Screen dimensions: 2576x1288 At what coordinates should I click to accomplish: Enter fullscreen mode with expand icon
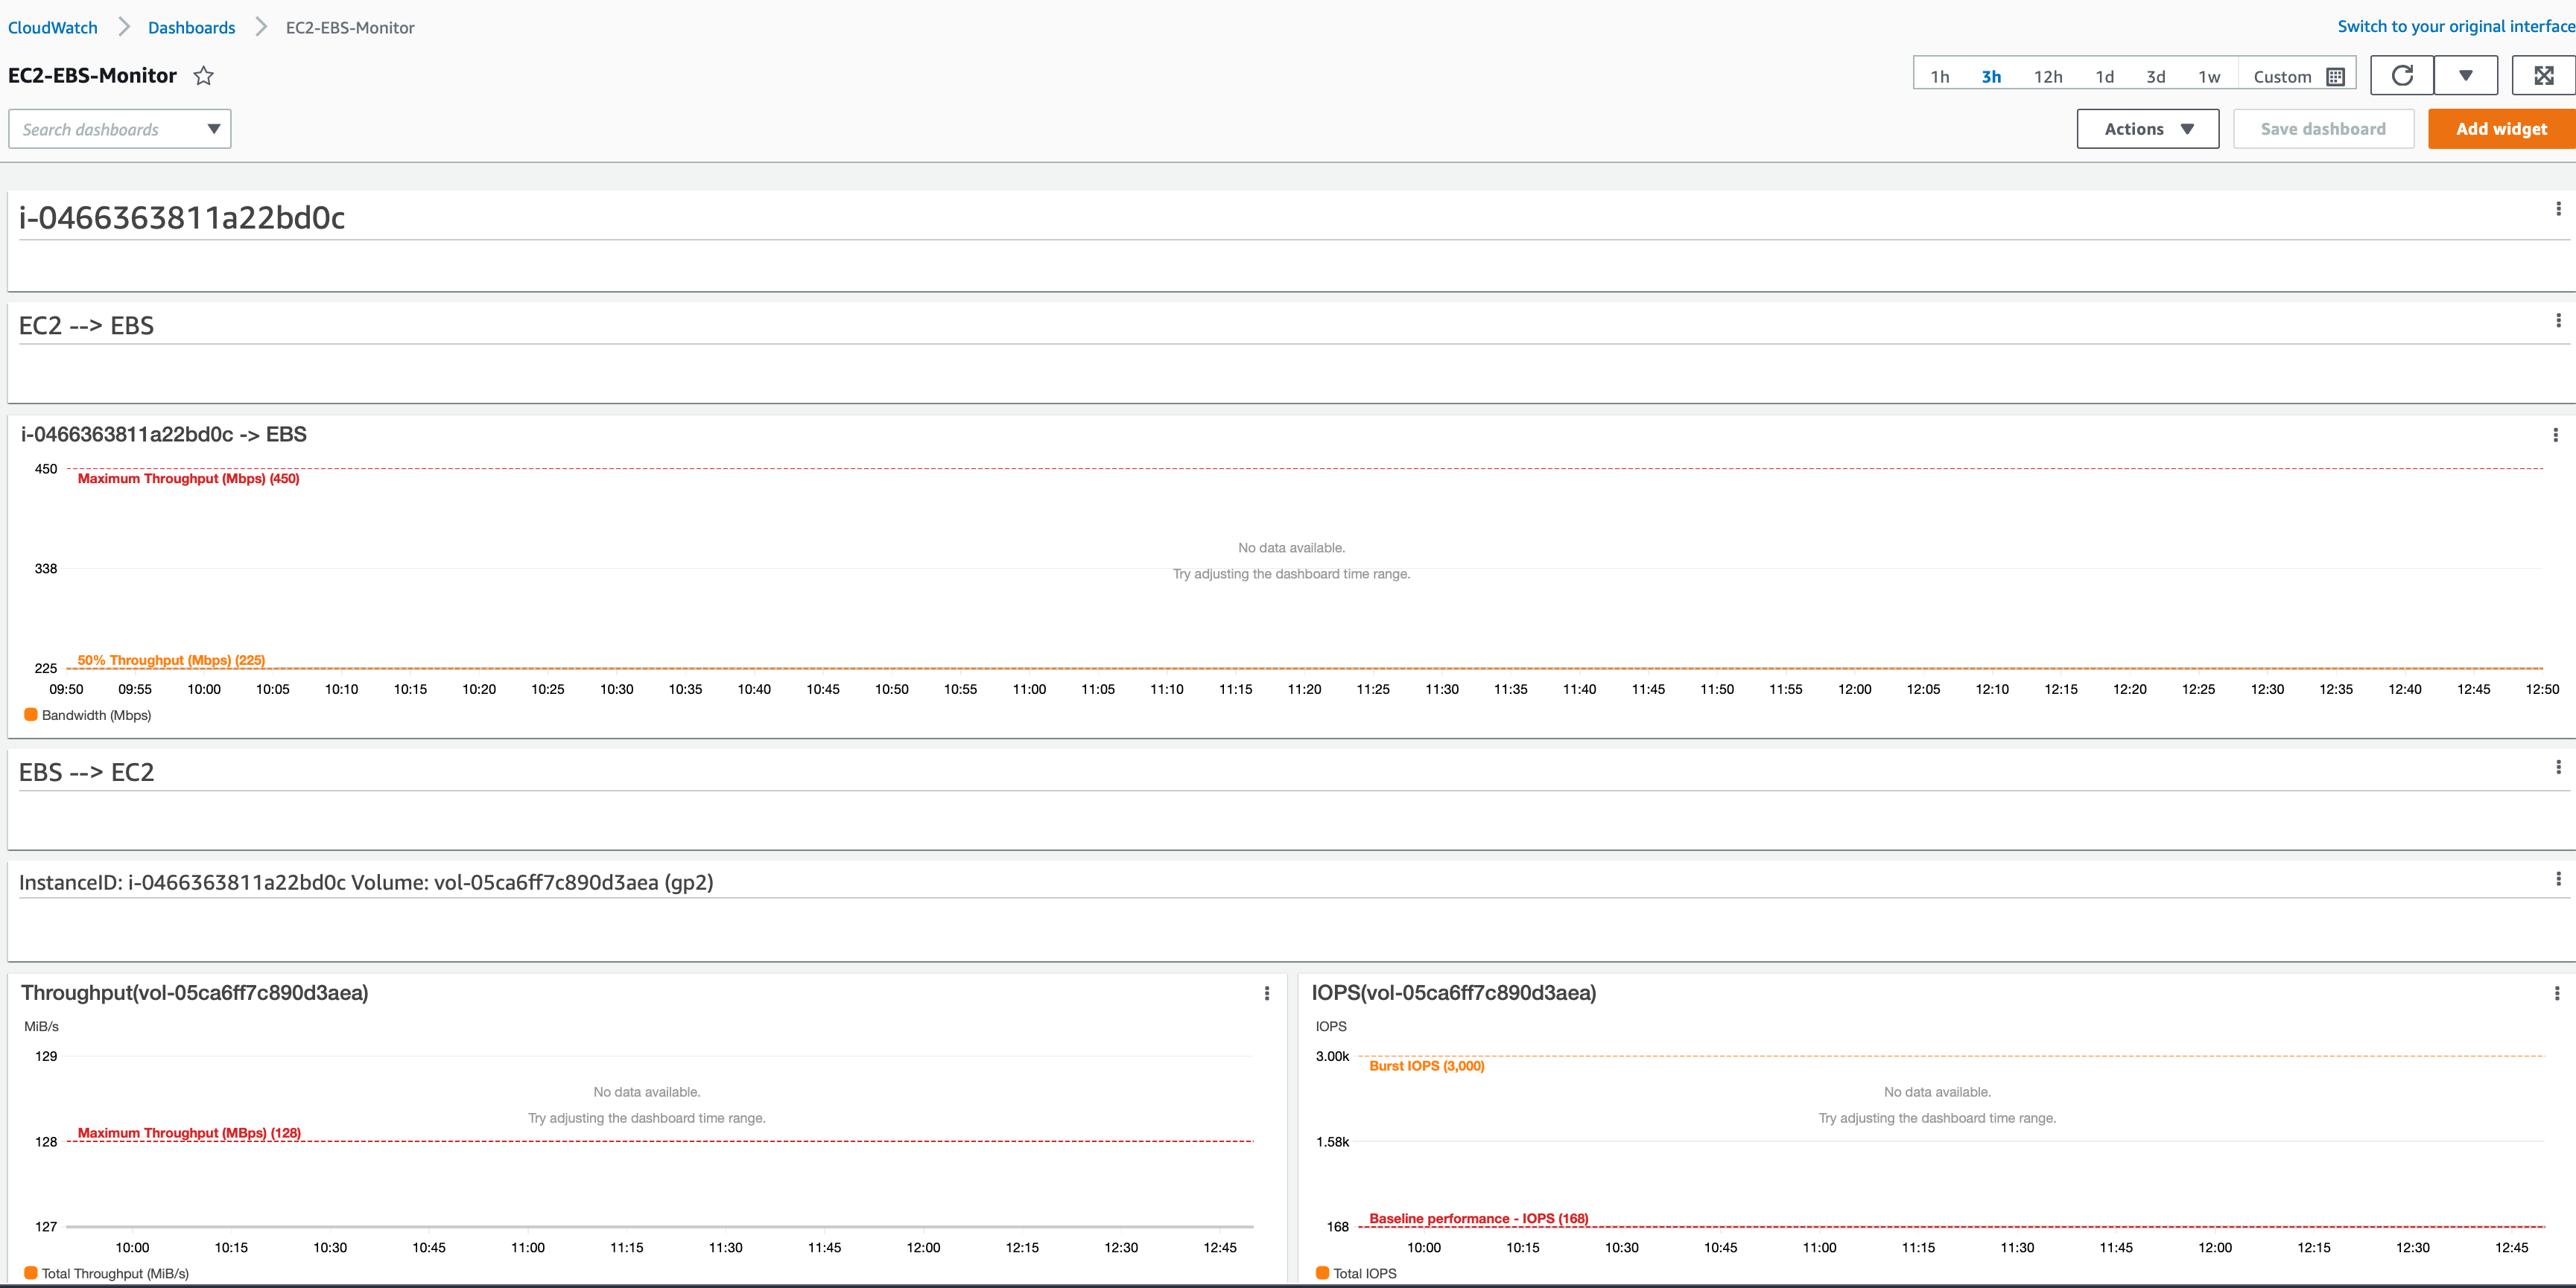click(x=2543, y=76)
